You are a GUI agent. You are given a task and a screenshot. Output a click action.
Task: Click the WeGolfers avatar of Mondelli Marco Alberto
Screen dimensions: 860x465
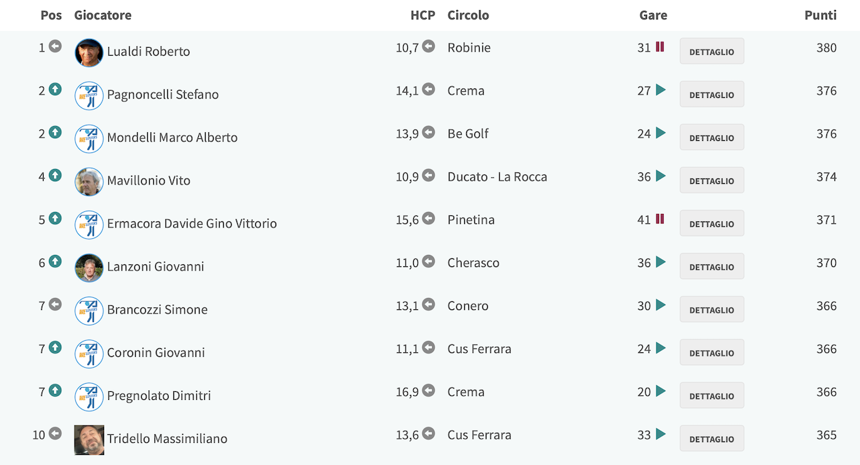tap(89, 139)
